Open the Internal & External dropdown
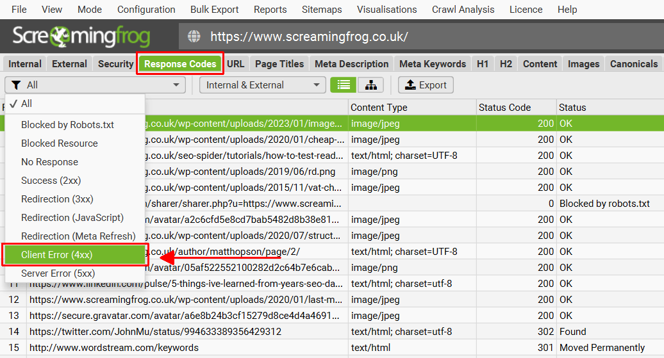 pyautogui.click(x=263, y=85)
